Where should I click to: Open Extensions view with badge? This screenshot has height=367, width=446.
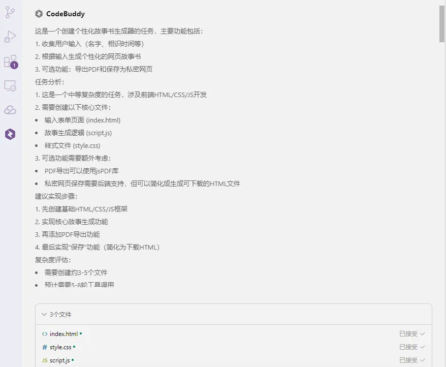11,62
